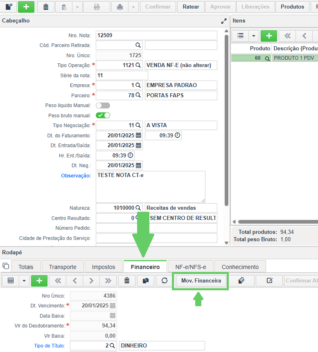
Task: Click the Cabeçalho vertical scrollbar
Action: [227, 120]
